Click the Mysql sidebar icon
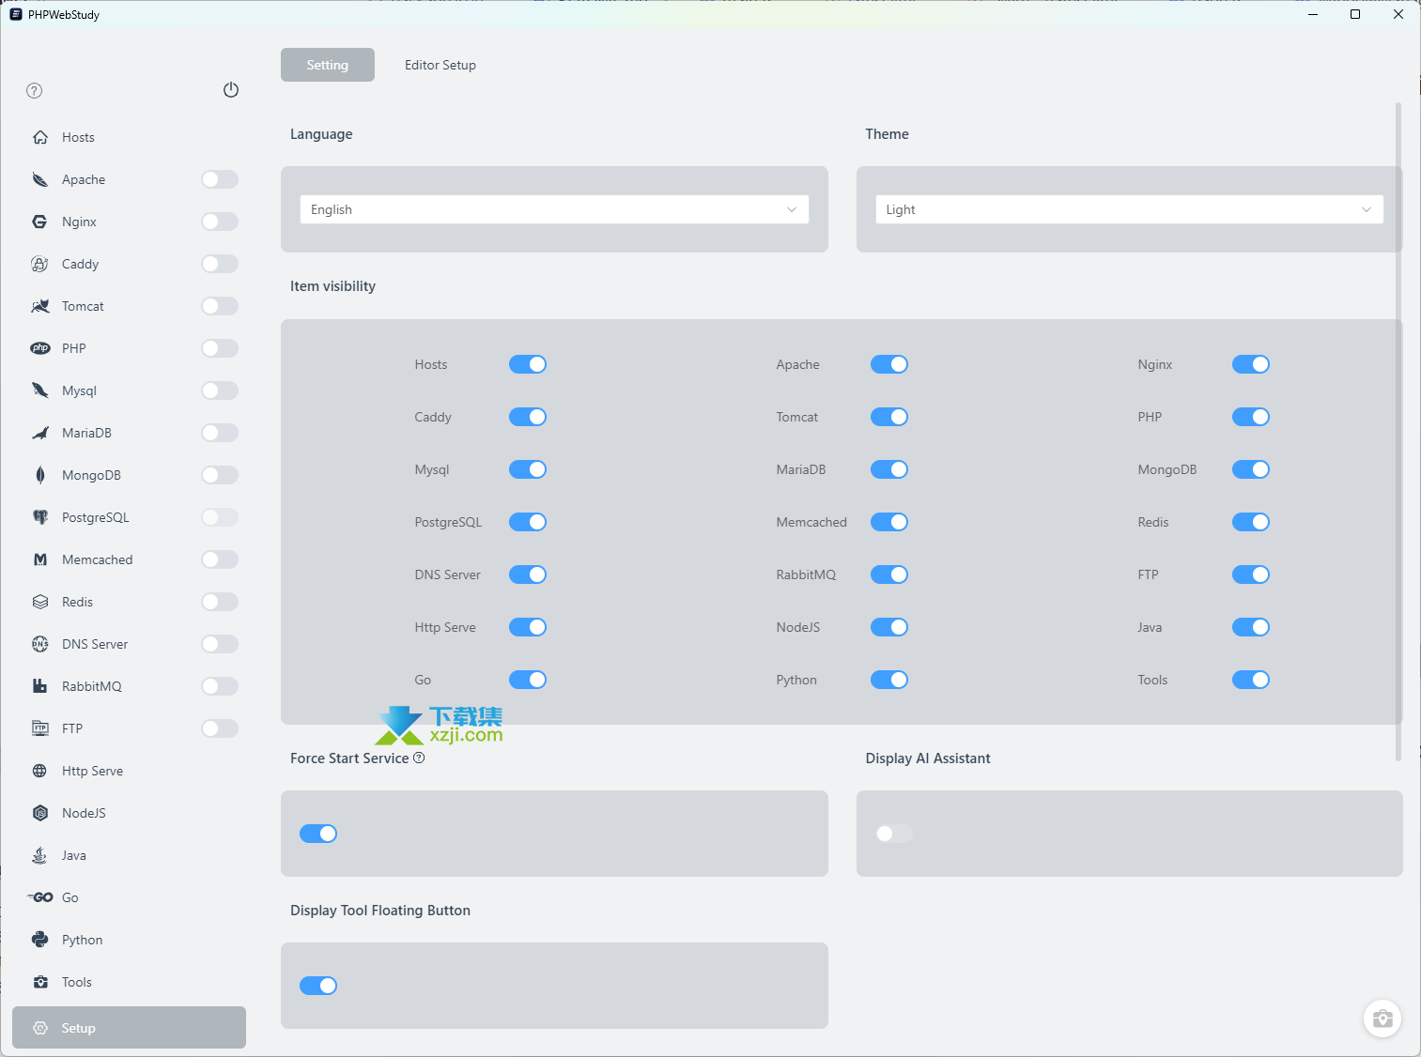The height and width of the screenshot is (1057, 1421). coord(40,391)
